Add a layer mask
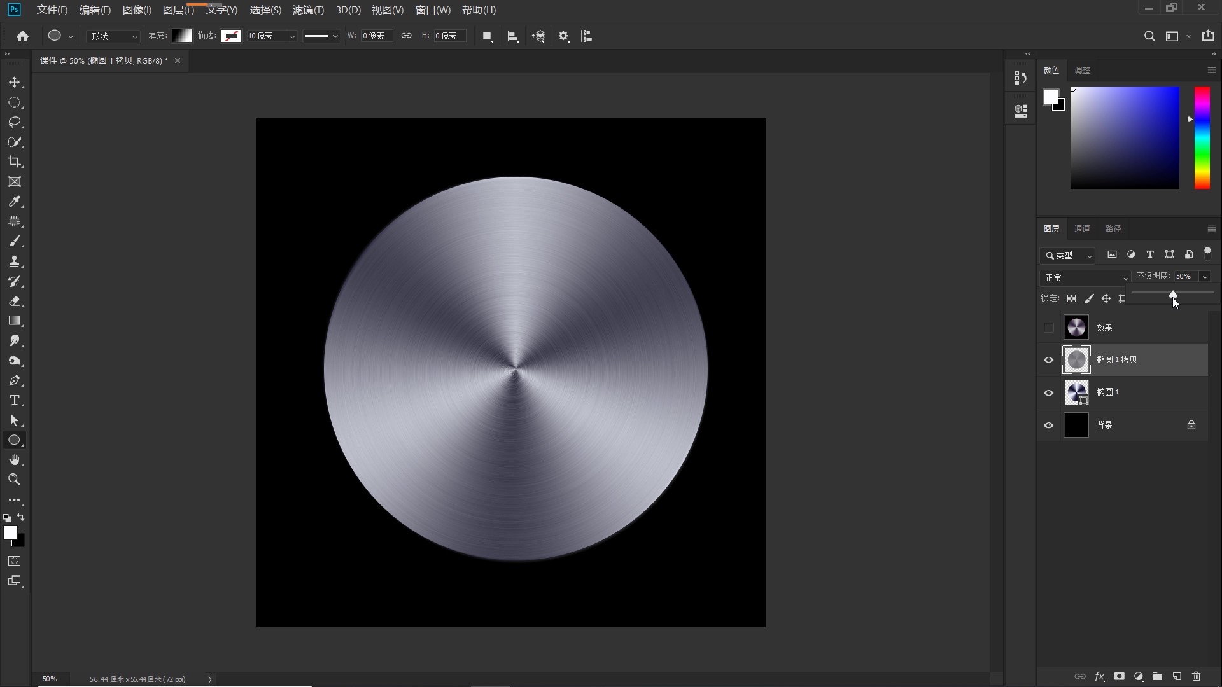Screen dimensions: 1222x687 (x=1119, y=676)
